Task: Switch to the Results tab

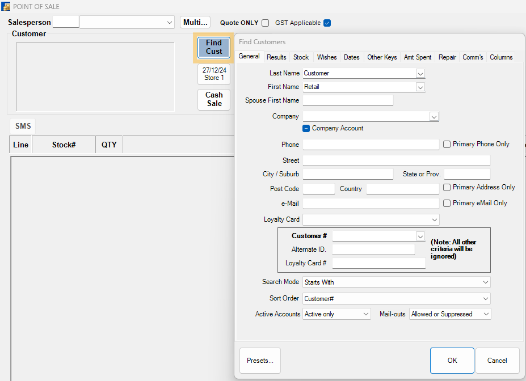Action: 276,57
